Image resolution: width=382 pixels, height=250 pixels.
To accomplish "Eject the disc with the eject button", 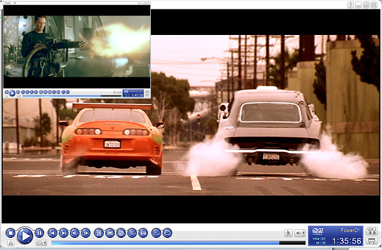I will pos(10,243).
